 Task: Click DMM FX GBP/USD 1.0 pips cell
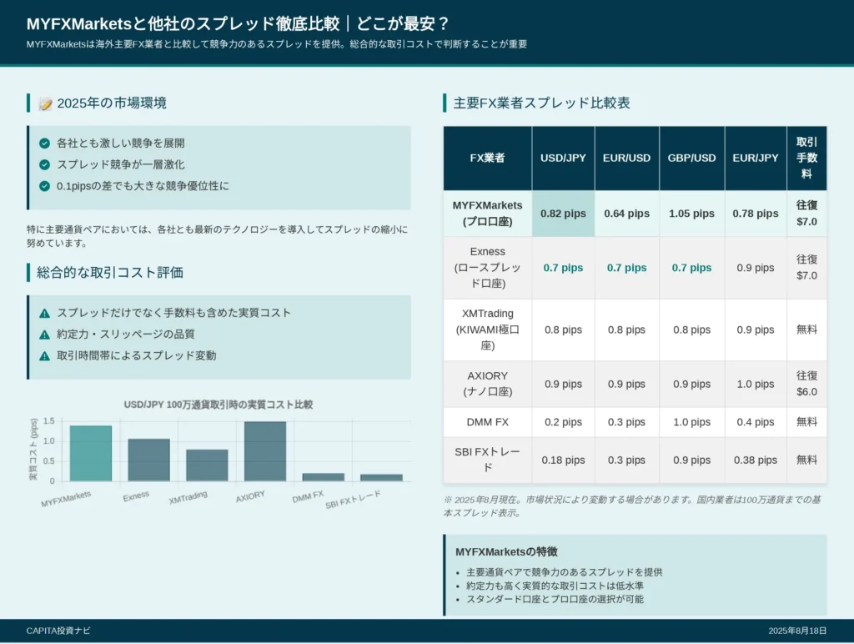tap(691, 422)
